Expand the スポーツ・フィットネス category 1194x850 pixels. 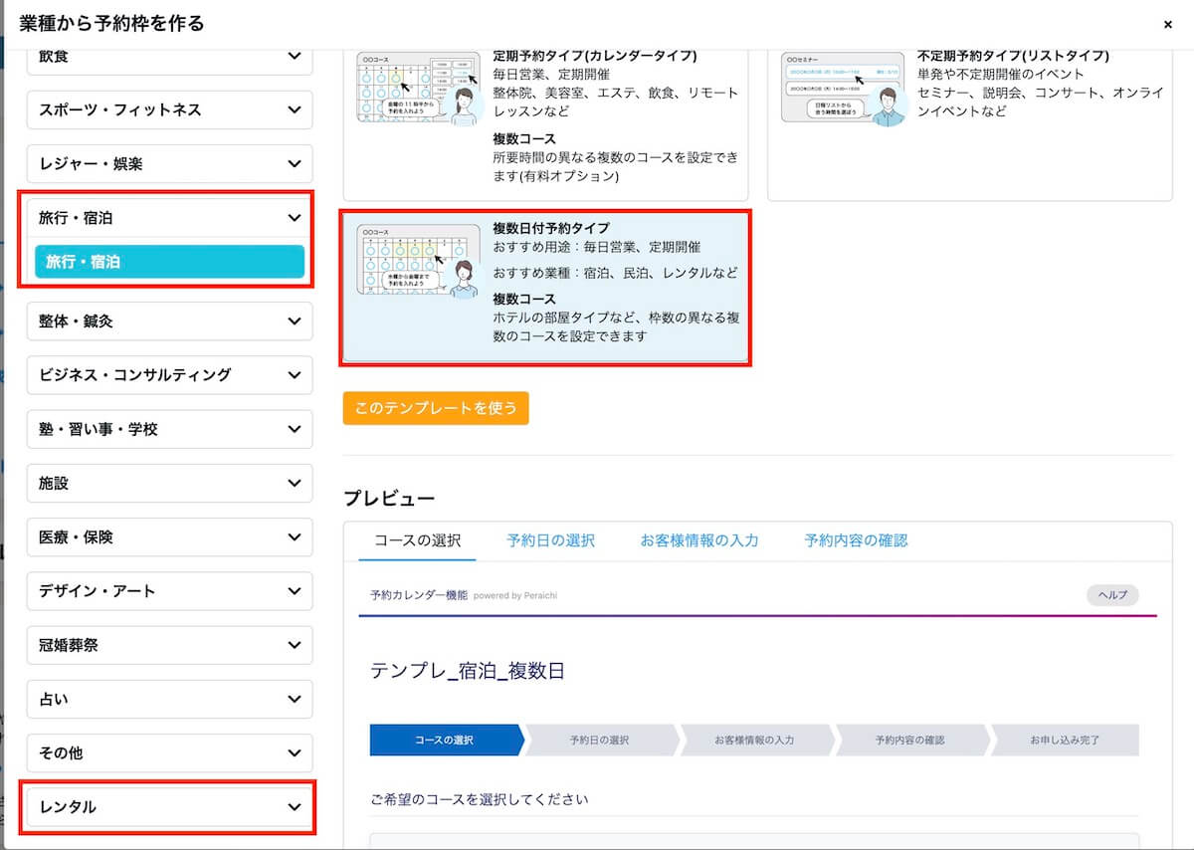(169, 109)
